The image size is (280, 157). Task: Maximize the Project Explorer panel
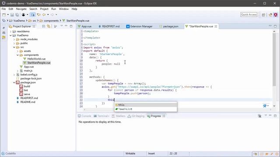(x=71, y=26)
